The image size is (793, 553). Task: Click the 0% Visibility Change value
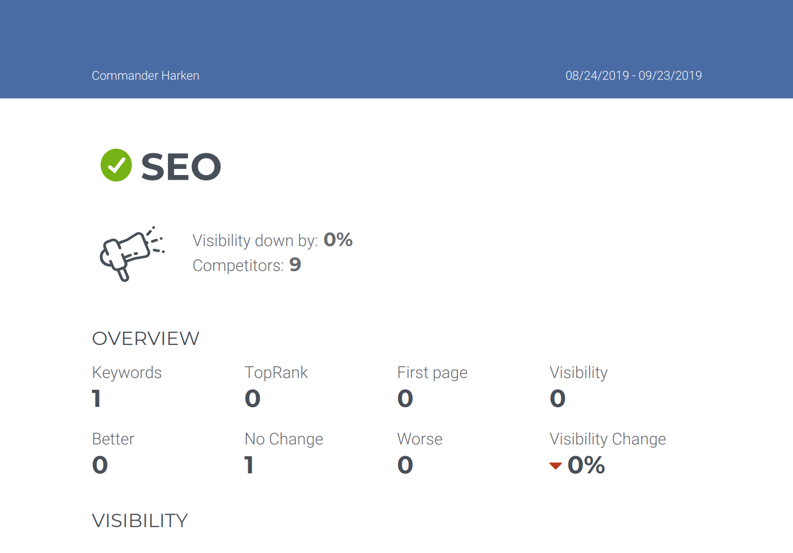[586, 465]
